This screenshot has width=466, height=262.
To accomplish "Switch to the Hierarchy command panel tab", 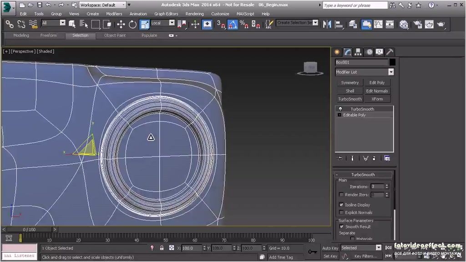I will [x=358, y=52].
